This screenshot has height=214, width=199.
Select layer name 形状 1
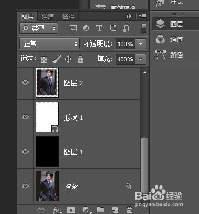[73, 117]
